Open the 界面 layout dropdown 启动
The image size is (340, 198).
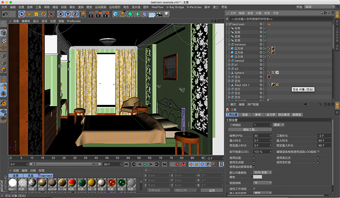click(x=320, y=7)
